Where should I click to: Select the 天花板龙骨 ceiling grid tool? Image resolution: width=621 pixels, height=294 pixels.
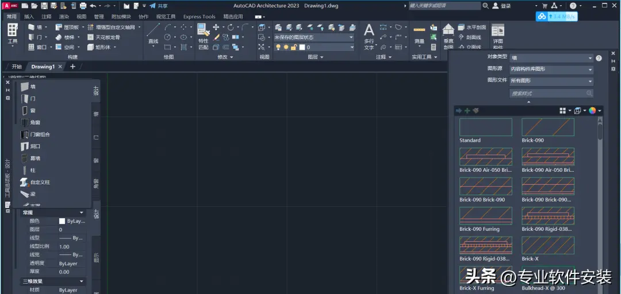click(x=103, y=37)
